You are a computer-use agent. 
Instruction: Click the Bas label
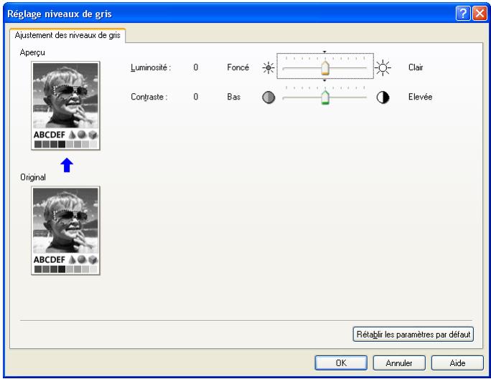(233, 97)
